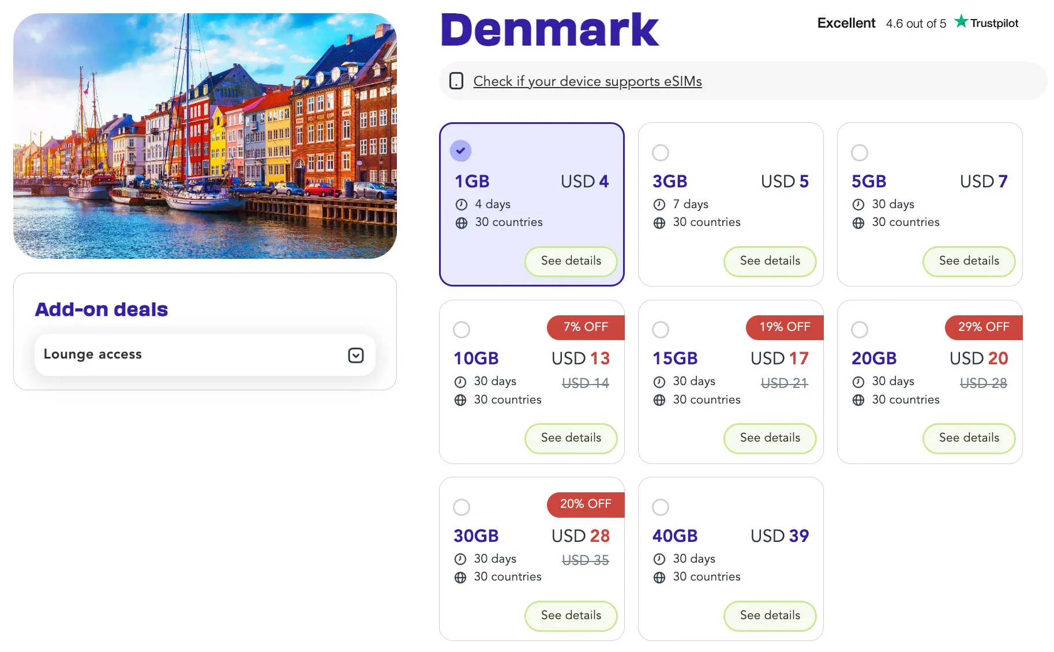This screenshot has width=1054, height=652.
Task: See details of the 40GB plan
Action: pyautogui.click(x=770, y=616)
